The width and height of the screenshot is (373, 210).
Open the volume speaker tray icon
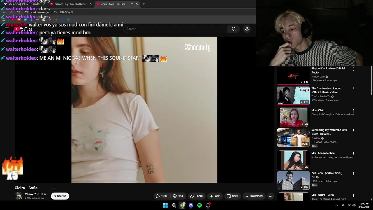[x=354, y=205]
